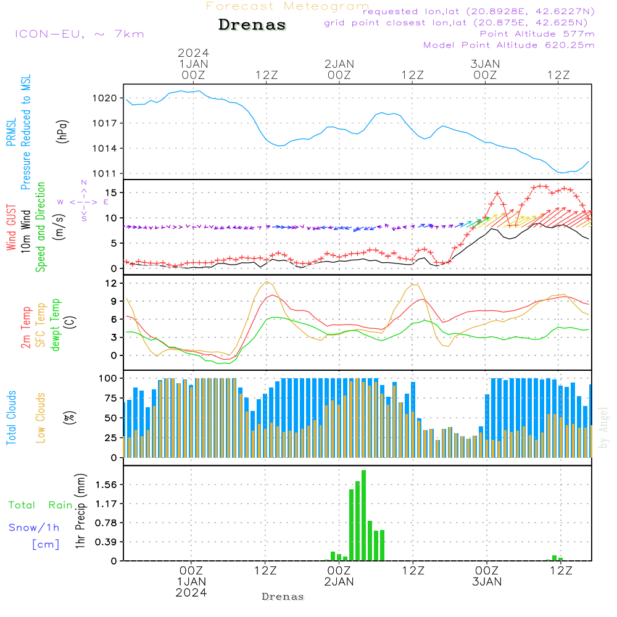
Task: Click the grid point closest lon,lat text
Action: click(460, 23)
